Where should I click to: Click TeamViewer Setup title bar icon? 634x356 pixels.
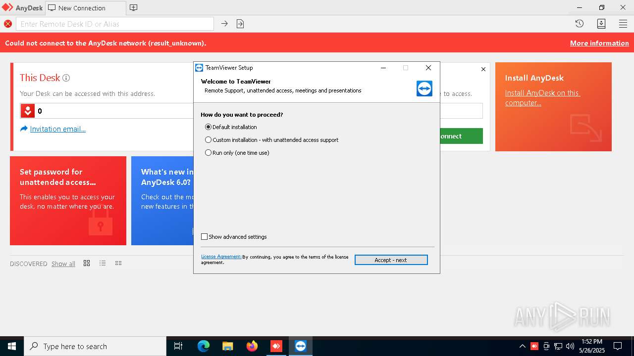[x=199, y=68]
